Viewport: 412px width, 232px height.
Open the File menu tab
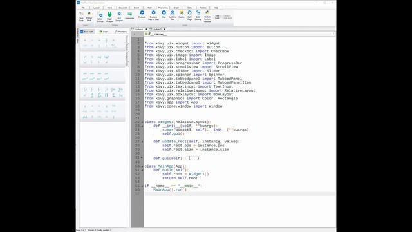click(x=83, y=8)
